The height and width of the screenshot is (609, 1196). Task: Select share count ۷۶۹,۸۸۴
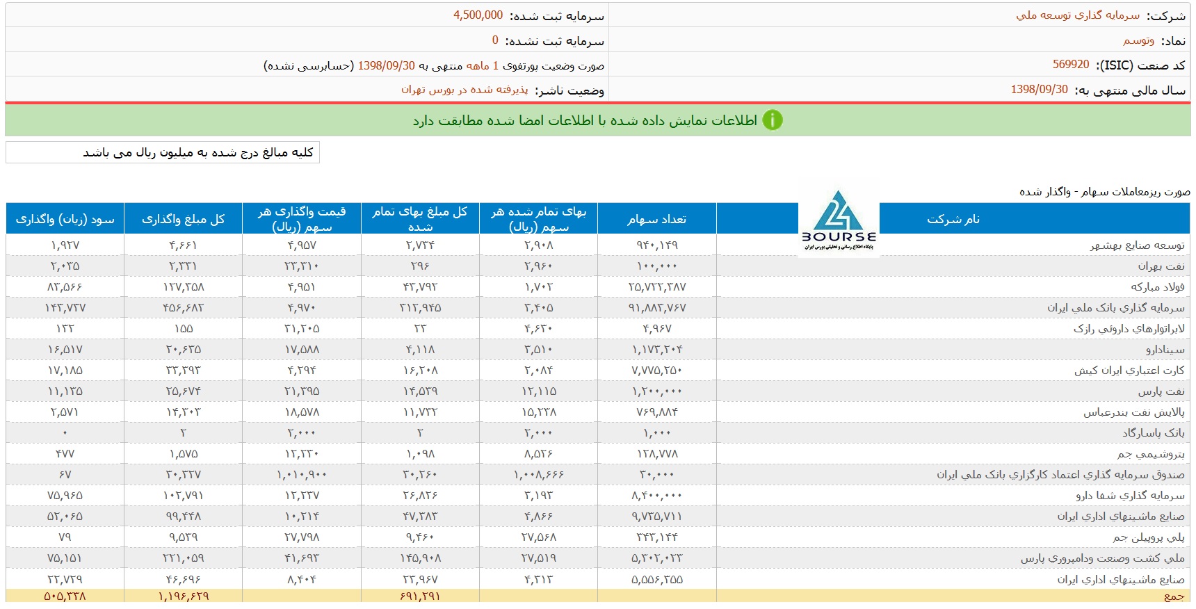[656, 412]
